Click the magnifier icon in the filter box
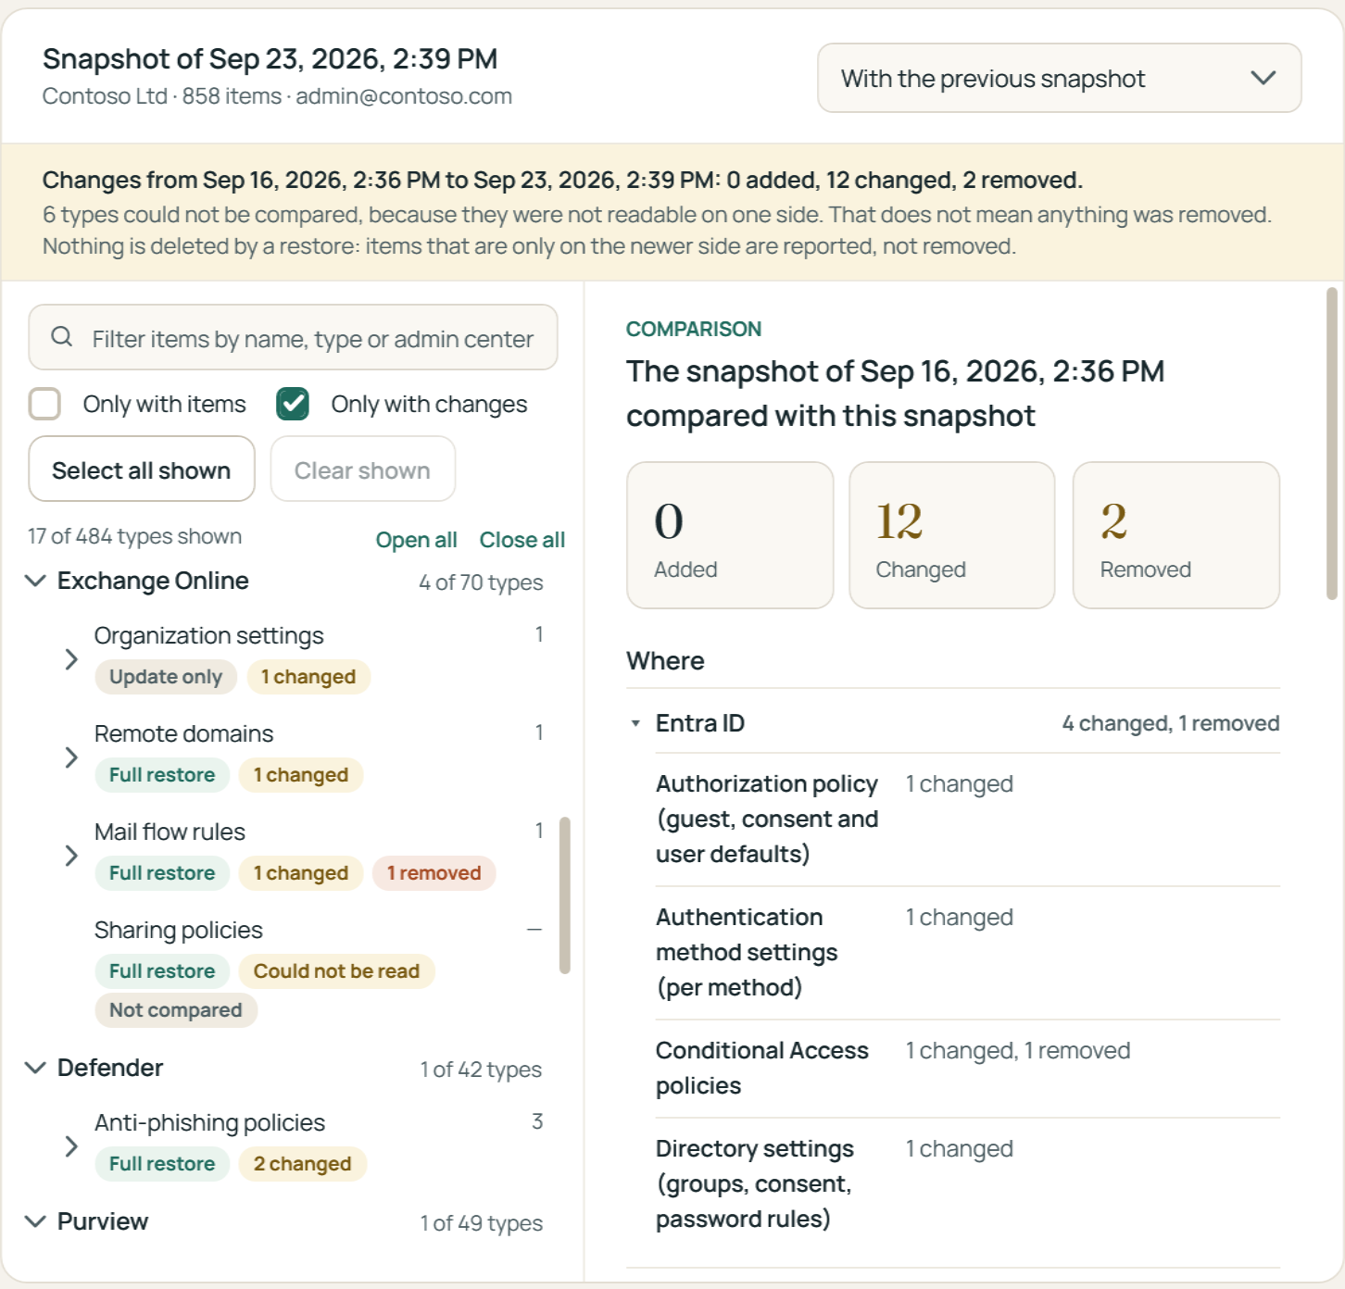 click(62, 337)
